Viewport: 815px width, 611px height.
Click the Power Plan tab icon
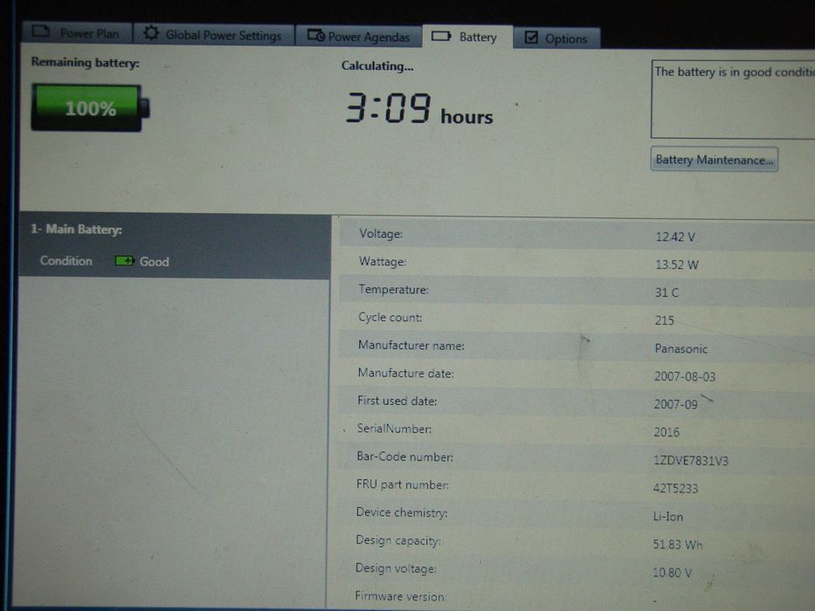coord(41,31)
